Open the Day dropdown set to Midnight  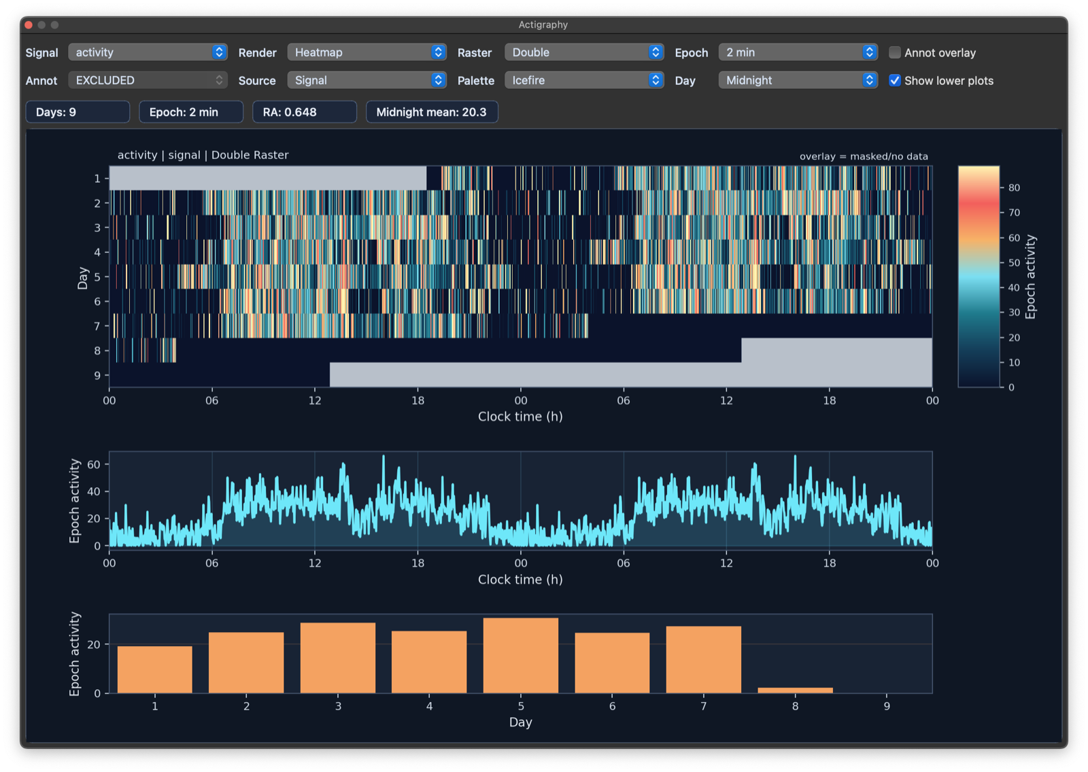click(798, 80)
